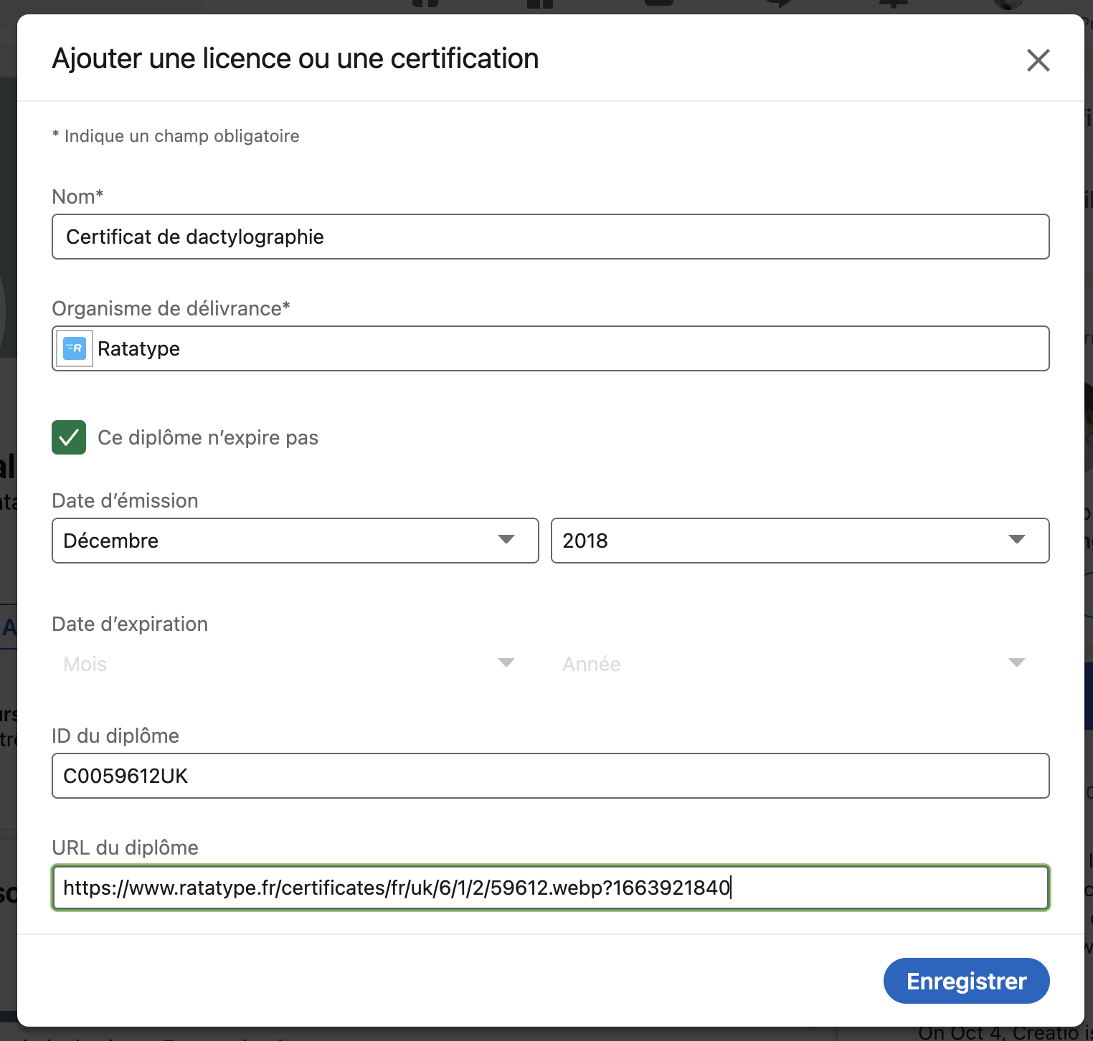Open the 2018 issue year dropdown
The height and width of the screenshot is (1041, 1093).
[799, 541]
